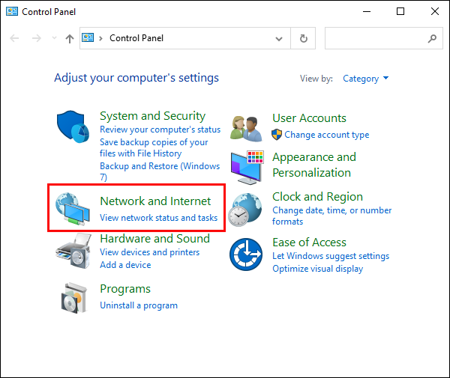Screen dimensions: 450x378
Task: Open View network status and tasks
Action: click(158, 218)
